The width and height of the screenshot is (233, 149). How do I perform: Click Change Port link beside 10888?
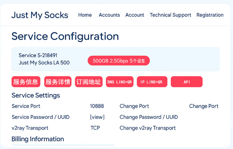coord(134,106)
